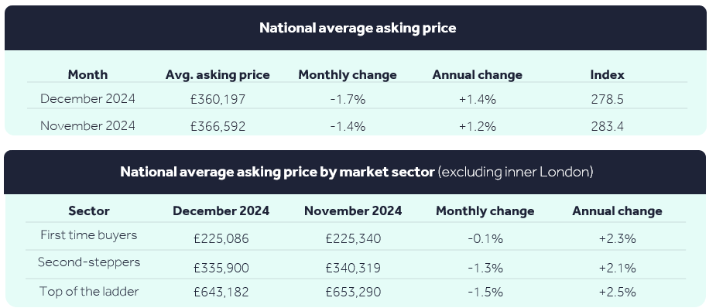Click the £360,197 asking price value
The width and height of the screenshot is (716, 308).
point(218,99)
